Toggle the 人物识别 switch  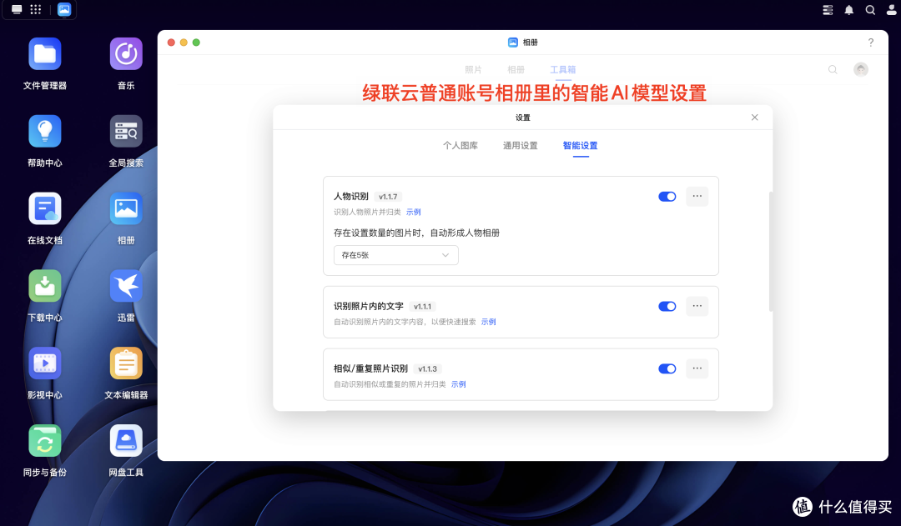coord(667,197)
